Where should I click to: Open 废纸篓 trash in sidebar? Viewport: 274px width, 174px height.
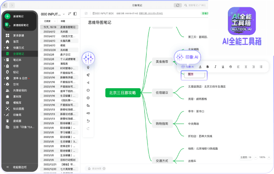(17, 121)
